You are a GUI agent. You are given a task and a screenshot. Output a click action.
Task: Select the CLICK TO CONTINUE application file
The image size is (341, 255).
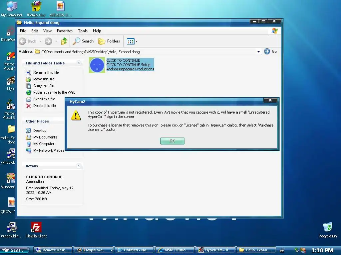tap(122, 65)
